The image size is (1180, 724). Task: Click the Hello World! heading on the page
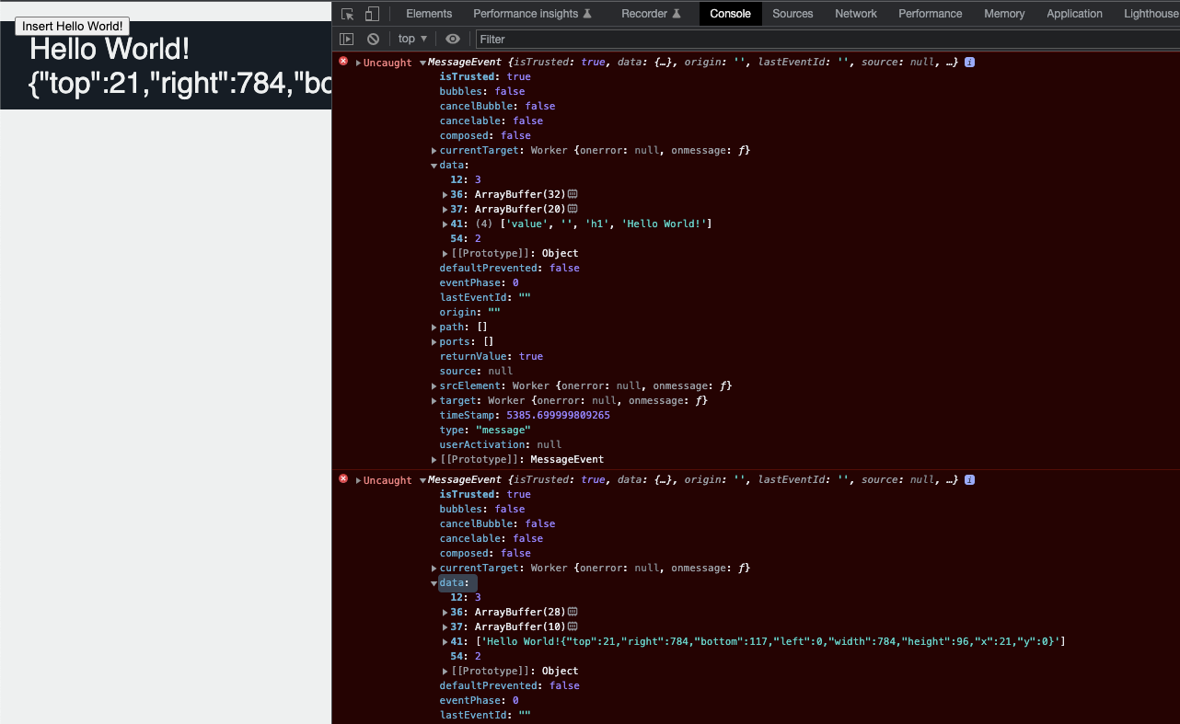pyautogui.click(x=110, y=49)
